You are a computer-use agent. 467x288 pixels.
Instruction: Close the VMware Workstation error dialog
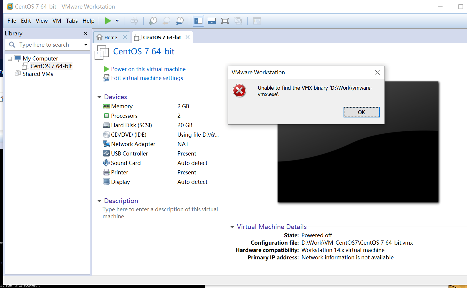[x=377, y=73]
